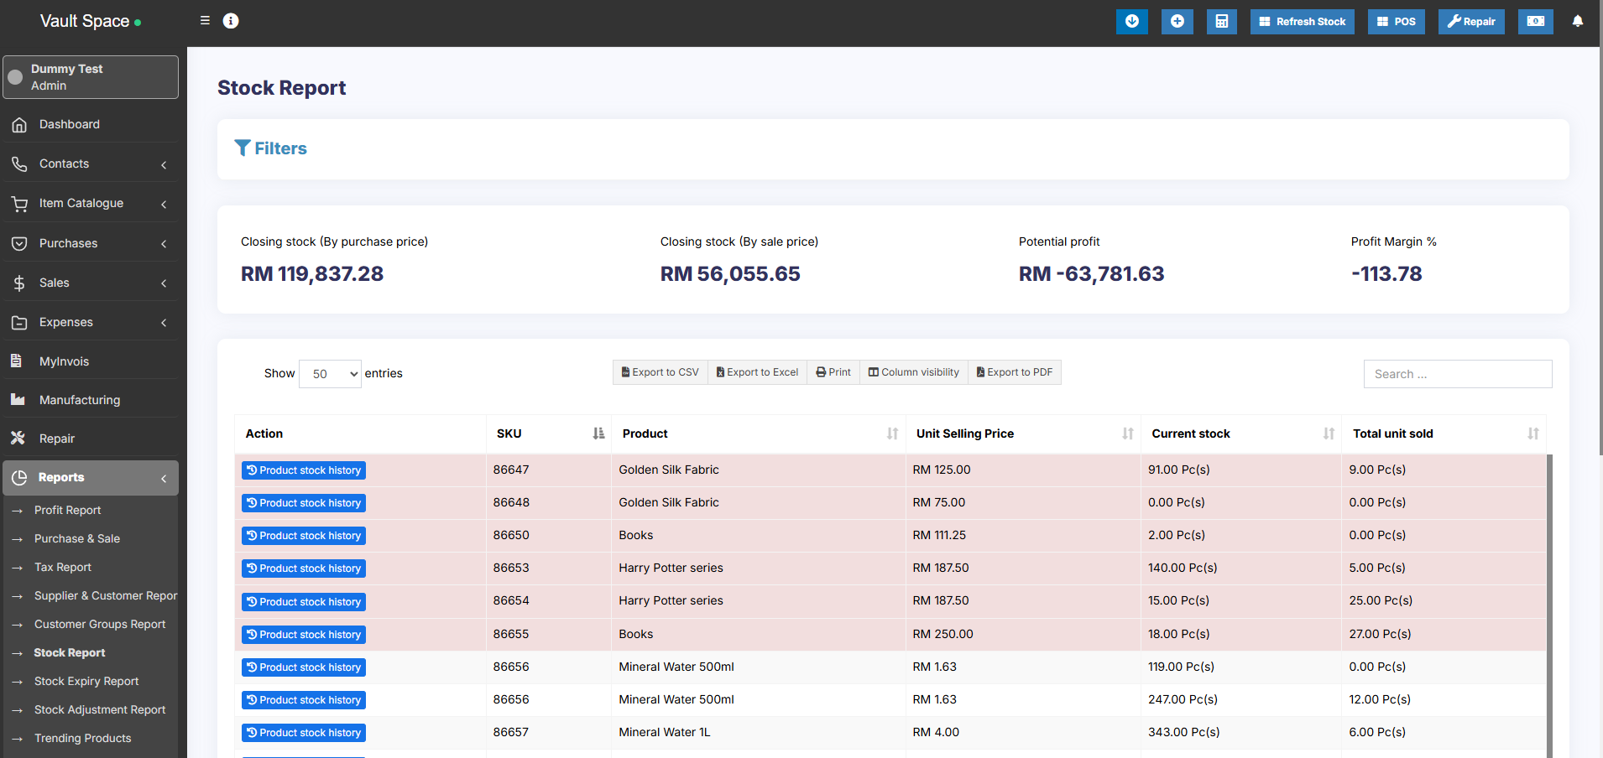Image resolution: width=1603 pixels, height=758 pixels.
Task: Open Profit Report in sidebar
Action: (67, 510)
